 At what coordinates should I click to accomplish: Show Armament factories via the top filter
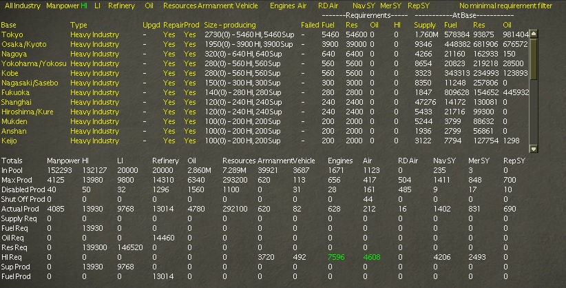coord(216,6)
